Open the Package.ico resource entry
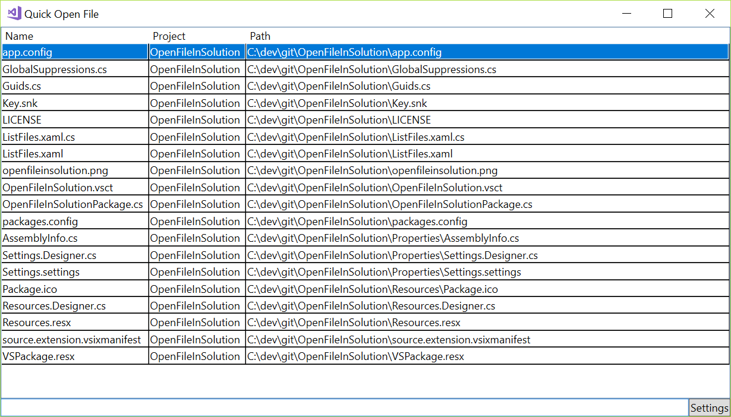This screenshot has height=417, width=731. [71, 289]
